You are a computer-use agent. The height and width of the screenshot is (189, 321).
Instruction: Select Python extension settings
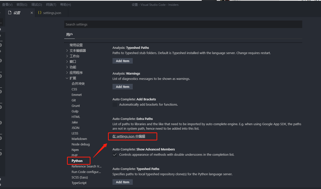(77, 161)
